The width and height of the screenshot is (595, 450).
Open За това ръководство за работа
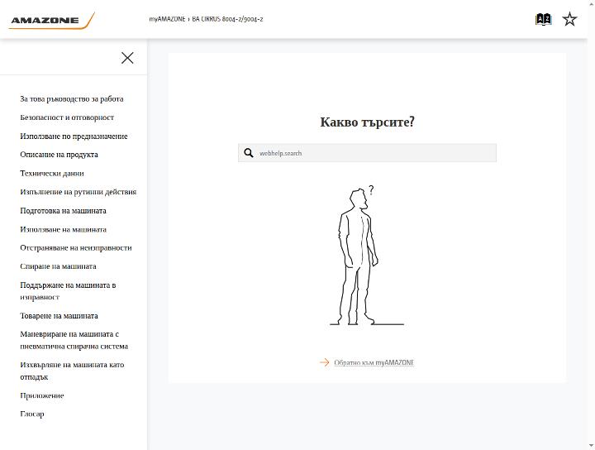72,98
